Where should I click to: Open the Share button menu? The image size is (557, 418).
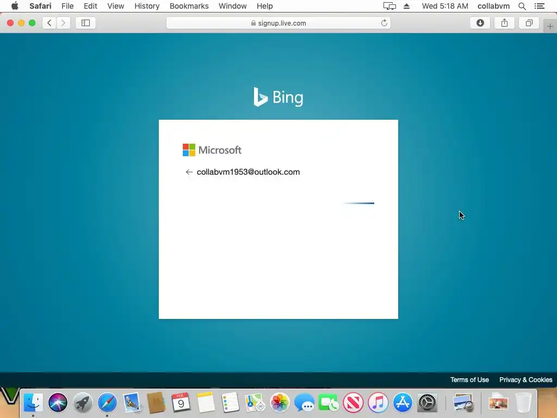coord(504,23)
